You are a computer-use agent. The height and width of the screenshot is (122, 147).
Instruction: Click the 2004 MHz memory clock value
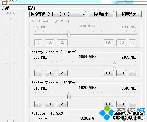[87, 57]
